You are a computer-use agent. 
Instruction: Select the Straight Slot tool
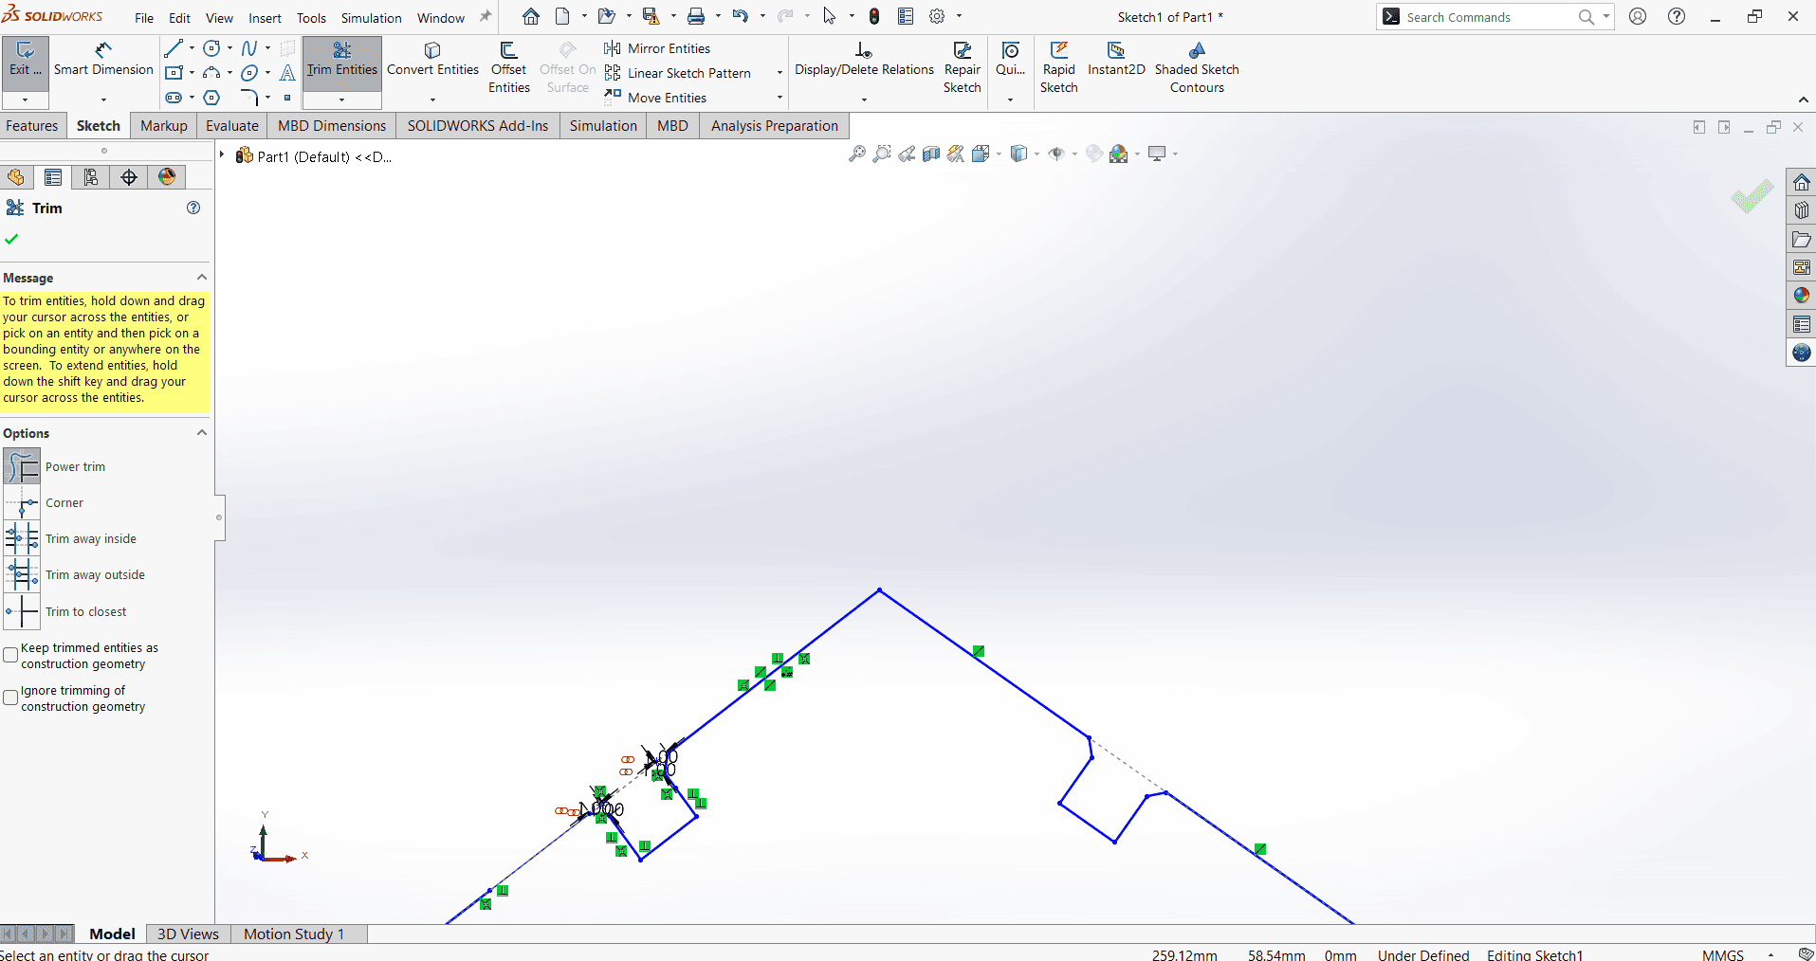pos(174,98)
